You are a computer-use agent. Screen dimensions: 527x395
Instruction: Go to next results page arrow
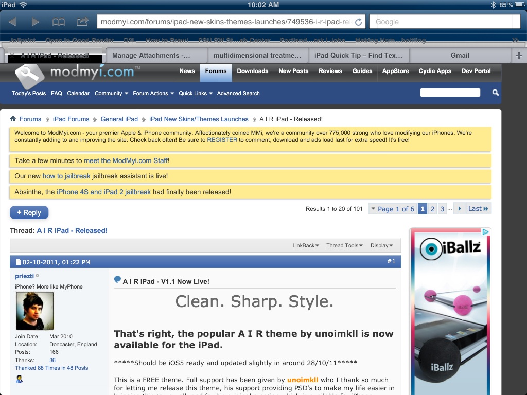460,209
